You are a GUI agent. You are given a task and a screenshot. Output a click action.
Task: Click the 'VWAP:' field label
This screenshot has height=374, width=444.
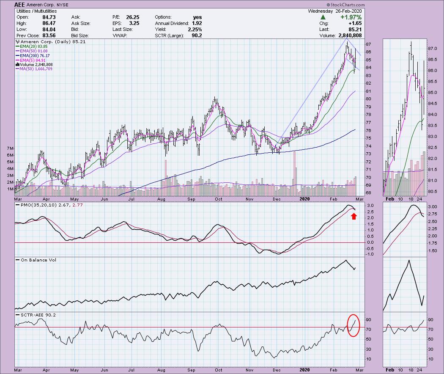120,36
